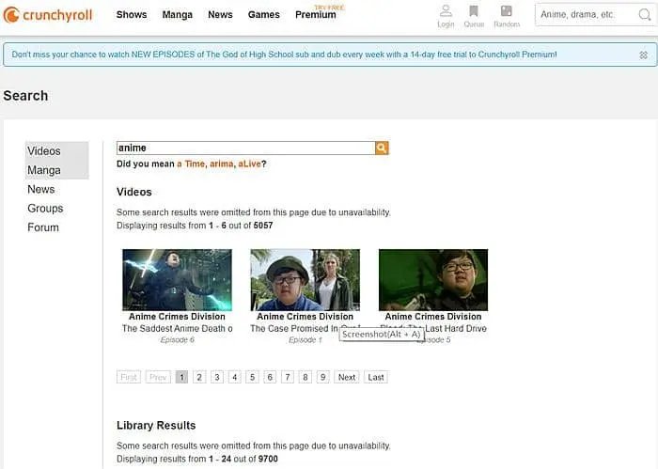The image size is (658, 469).
Task: Go to results page 5
Action: tap(252, 377)
